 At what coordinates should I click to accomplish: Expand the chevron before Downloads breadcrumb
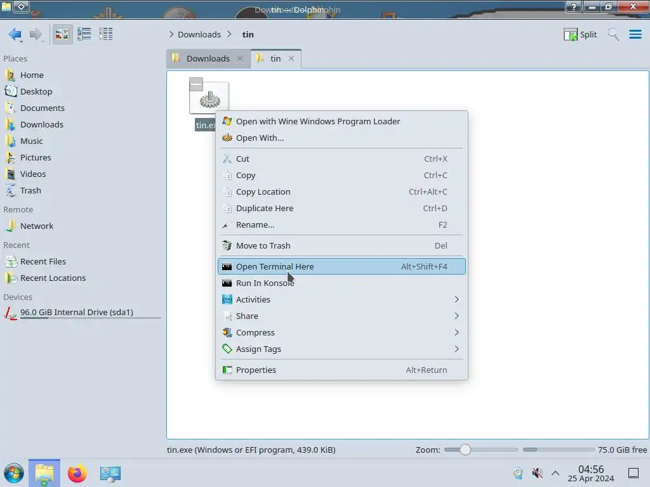tap(171, 34)
